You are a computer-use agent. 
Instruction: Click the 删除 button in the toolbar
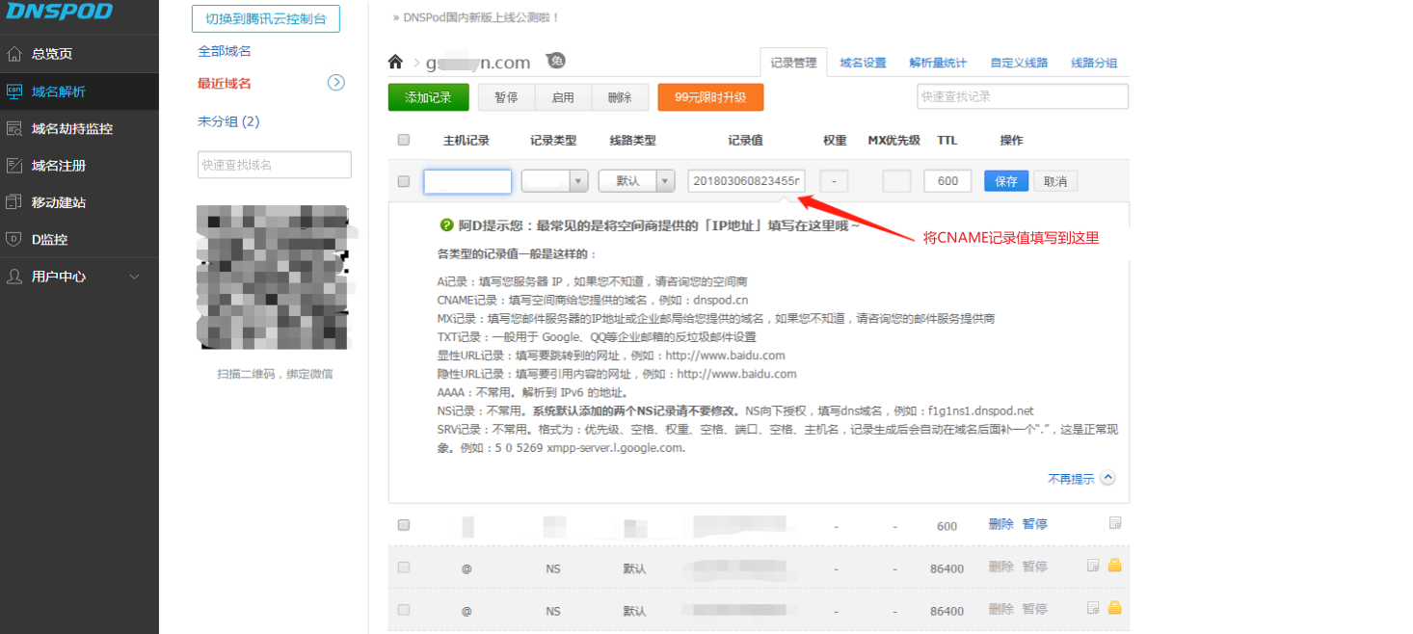(x=620, y=97)
